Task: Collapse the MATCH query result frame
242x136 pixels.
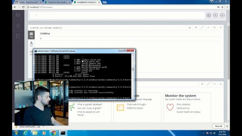Action: pos(208,28)
